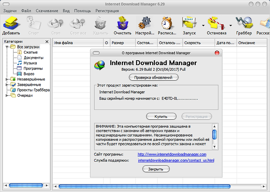Click the Состоя... column header
Screen dimensions: 270x192
tap(146, 43)
